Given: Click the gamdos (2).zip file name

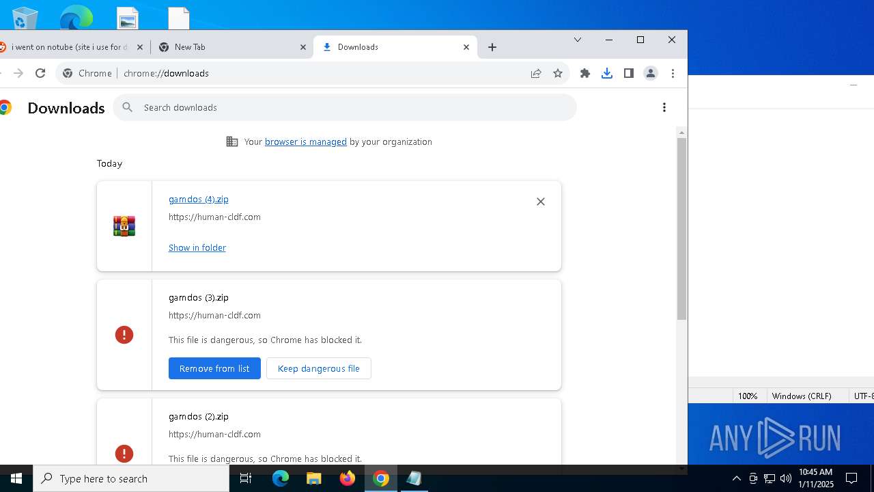Looking at the screenshot, I should coord(199,416).
